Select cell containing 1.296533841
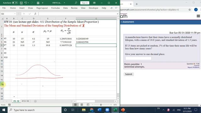The height and width of the screenshot is (113, 201). [x=66, y=39]
